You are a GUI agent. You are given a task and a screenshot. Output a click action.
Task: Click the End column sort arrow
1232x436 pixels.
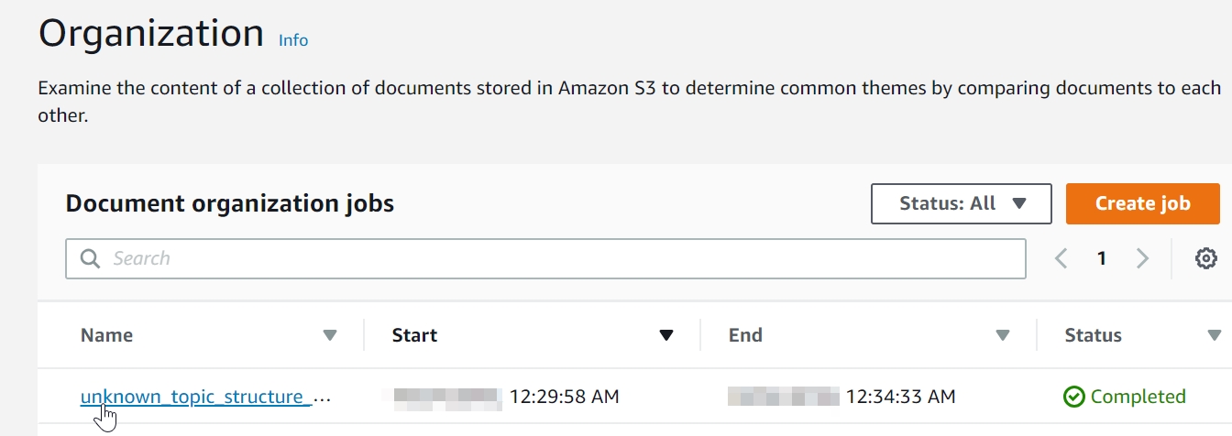point(1003,336)
